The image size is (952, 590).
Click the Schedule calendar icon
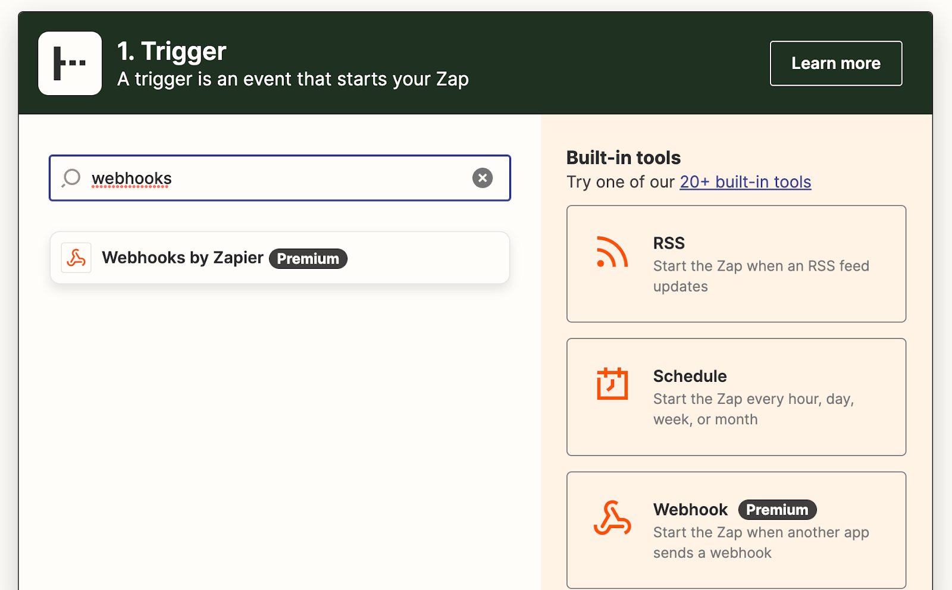612,384
